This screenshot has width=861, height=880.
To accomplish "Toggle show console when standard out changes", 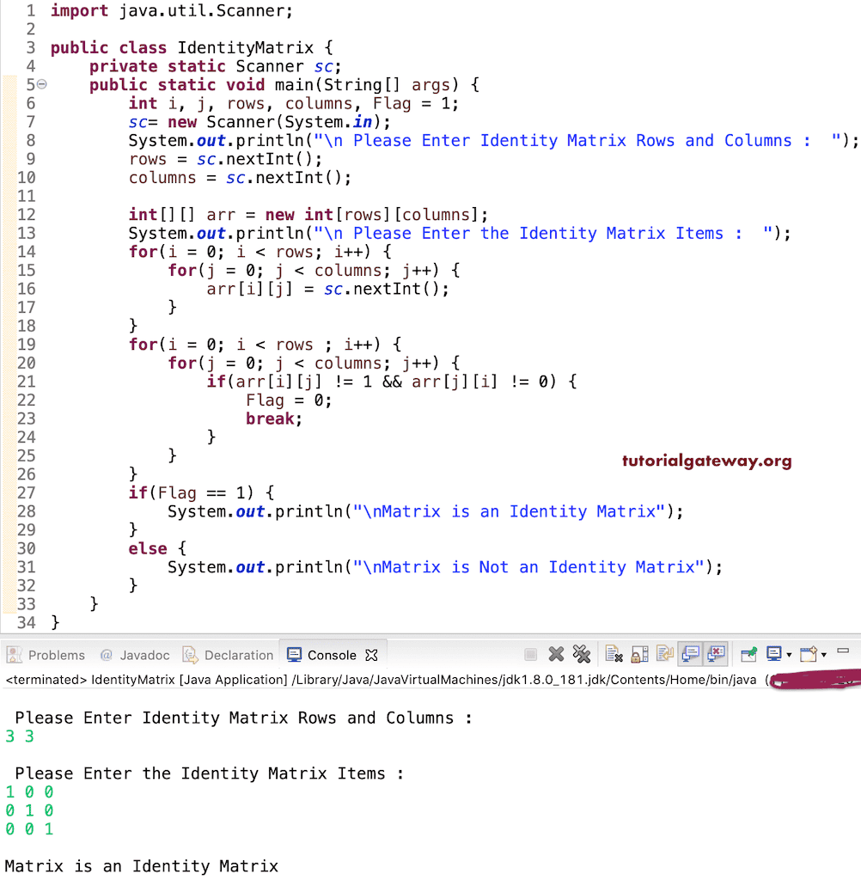I will pos(689,654).
